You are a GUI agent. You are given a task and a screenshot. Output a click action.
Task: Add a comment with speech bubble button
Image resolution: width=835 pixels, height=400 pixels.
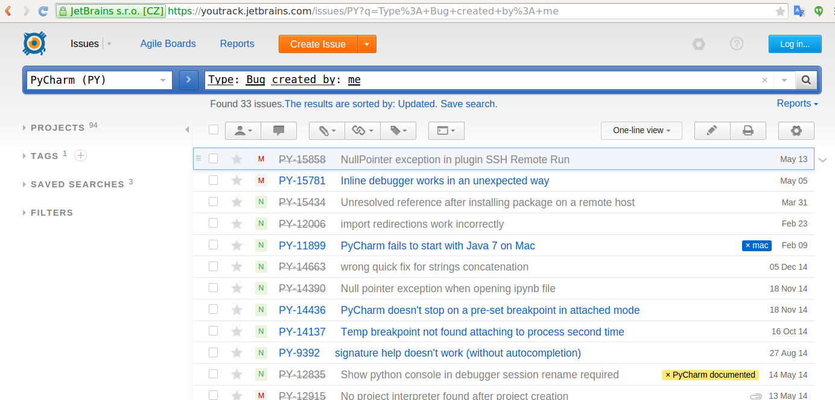click(279, 130)
